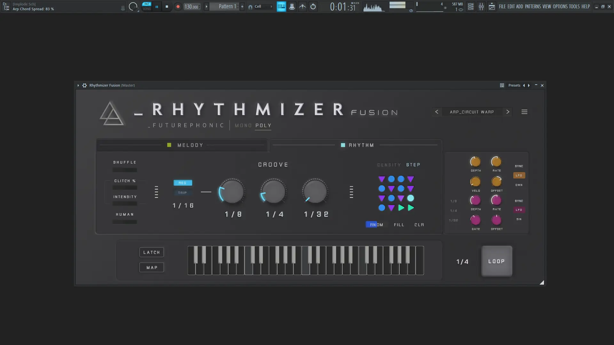This screenshot has height=345, width=614.
Task: Click the green play arrow step cell
Action: 401,208
